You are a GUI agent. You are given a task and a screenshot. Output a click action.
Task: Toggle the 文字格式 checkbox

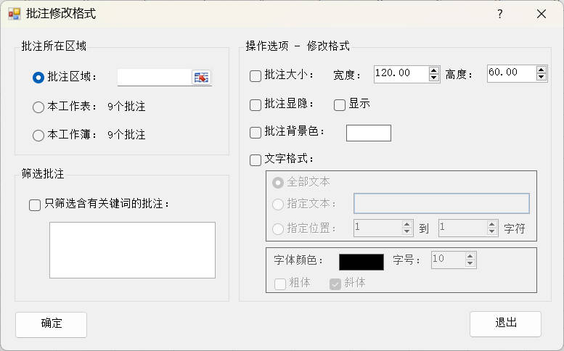[256, 160]
